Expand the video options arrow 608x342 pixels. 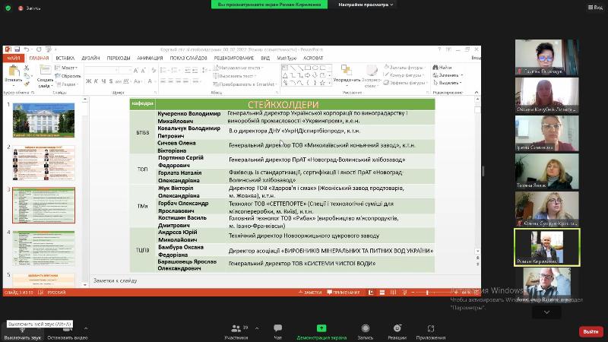86,328
